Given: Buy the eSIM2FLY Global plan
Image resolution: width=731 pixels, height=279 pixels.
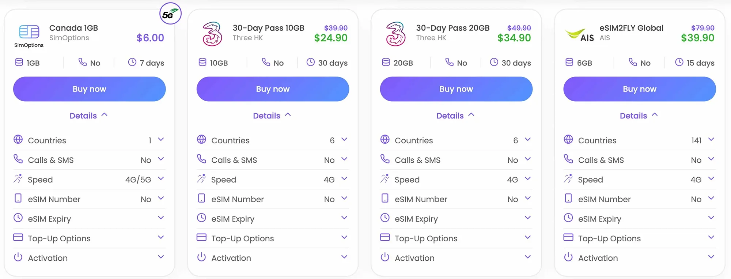Looking at the screenshot, I should (640, 89).
